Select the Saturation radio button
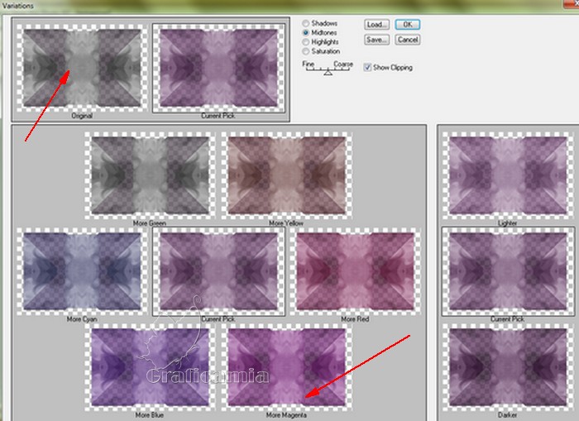579x421 pixels. (306, 51)
